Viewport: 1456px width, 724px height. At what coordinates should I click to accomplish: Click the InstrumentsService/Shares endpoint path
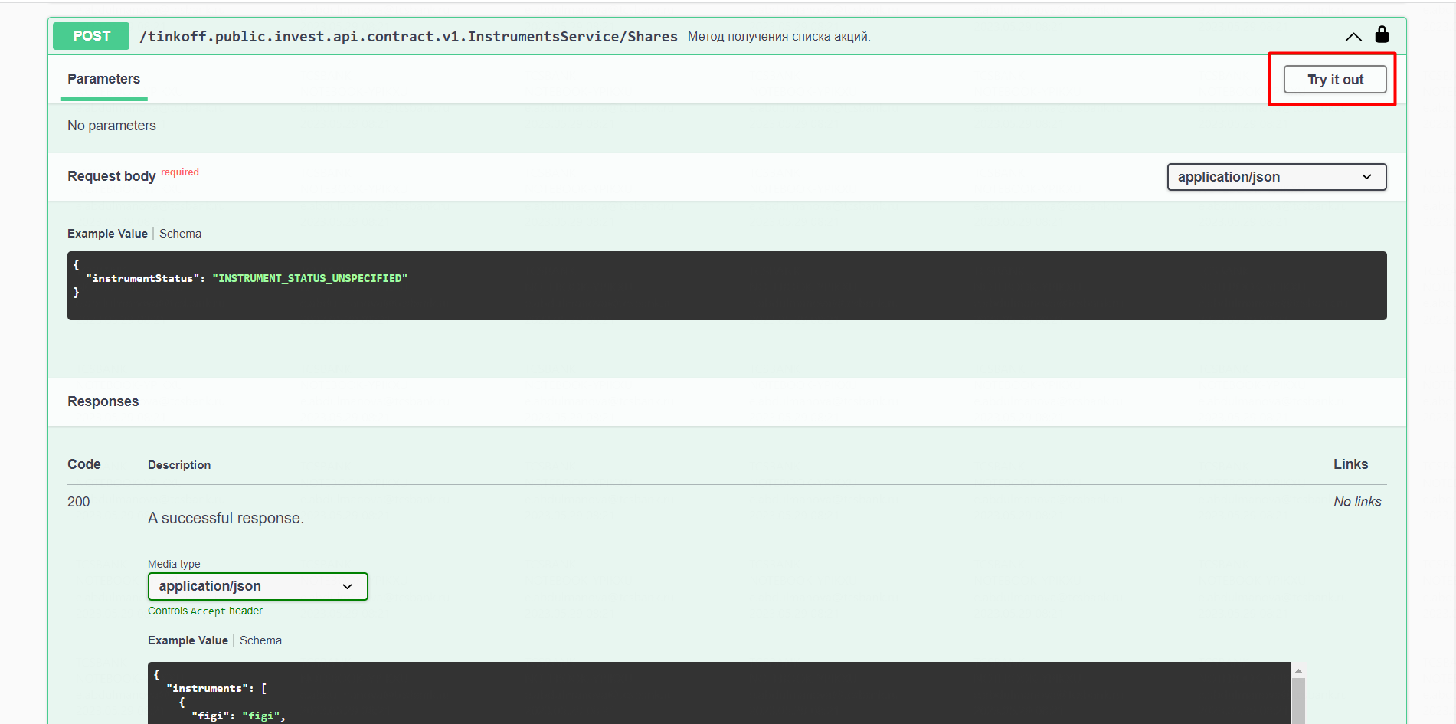click(x=408, y=37)
